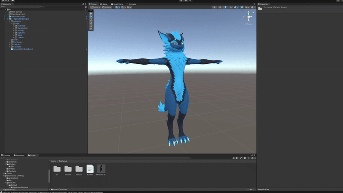
Task: Expand the Colliders node
Action: pyautogui.click(x=9, y=45)
